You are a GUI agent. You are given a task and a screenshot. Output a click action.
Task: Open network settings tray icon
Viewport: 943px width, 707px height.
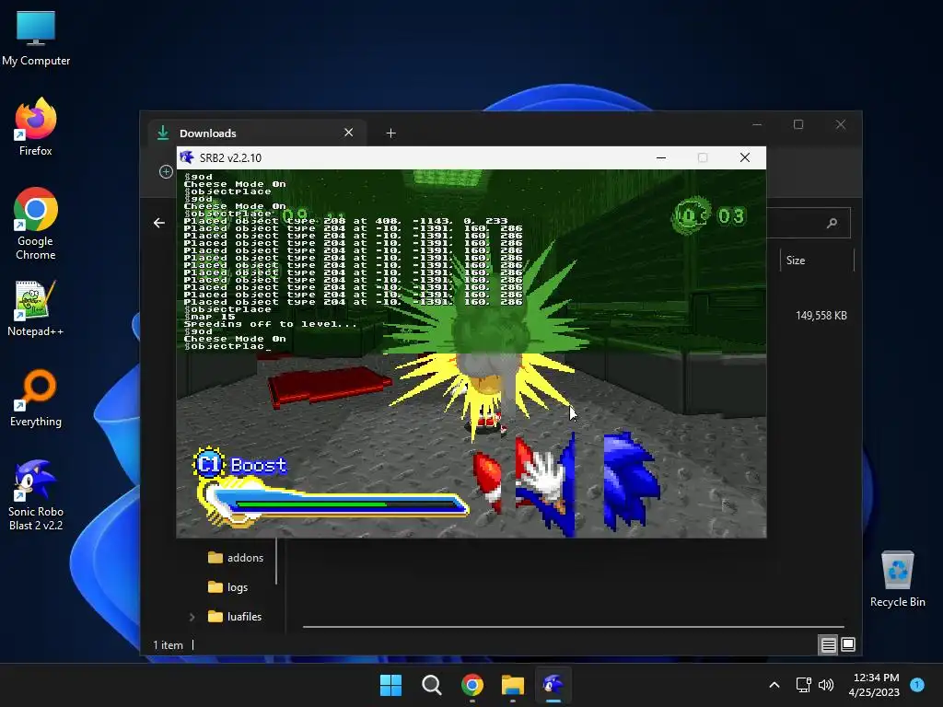tap(803, 685)
